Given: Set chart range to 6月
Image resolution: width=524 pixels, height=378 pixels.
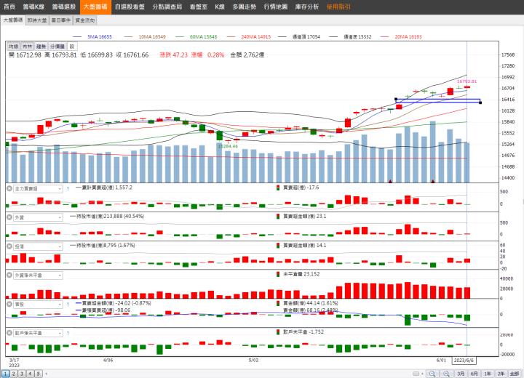Looking at the screenshot, I should tap(475, 373).
